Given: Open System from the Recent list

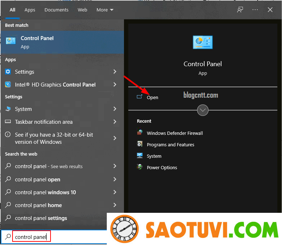Looking at the screenshot, I should click(154, 156).
